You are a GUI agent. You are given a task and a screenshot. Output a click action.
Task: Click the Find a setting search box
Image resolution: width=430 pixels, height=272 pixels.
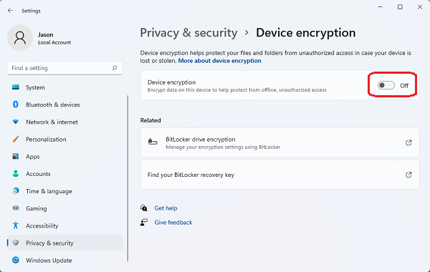point(64,68)
